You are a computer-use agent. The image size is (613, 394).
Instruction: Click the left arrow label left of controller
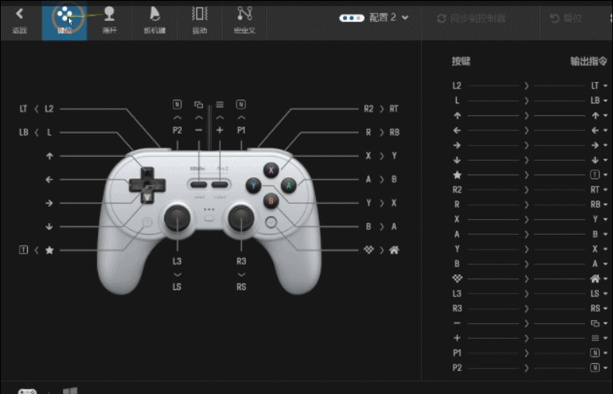coord(49,180)
